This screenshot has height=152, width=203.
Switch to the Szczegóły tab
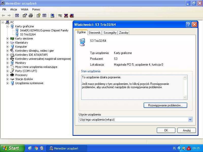[110, 33]
